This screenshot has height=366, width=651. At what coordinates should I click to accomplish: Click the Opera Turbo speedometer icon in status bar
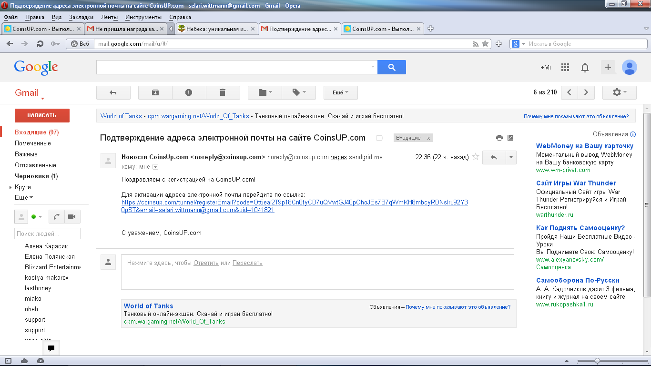(40, 361)
